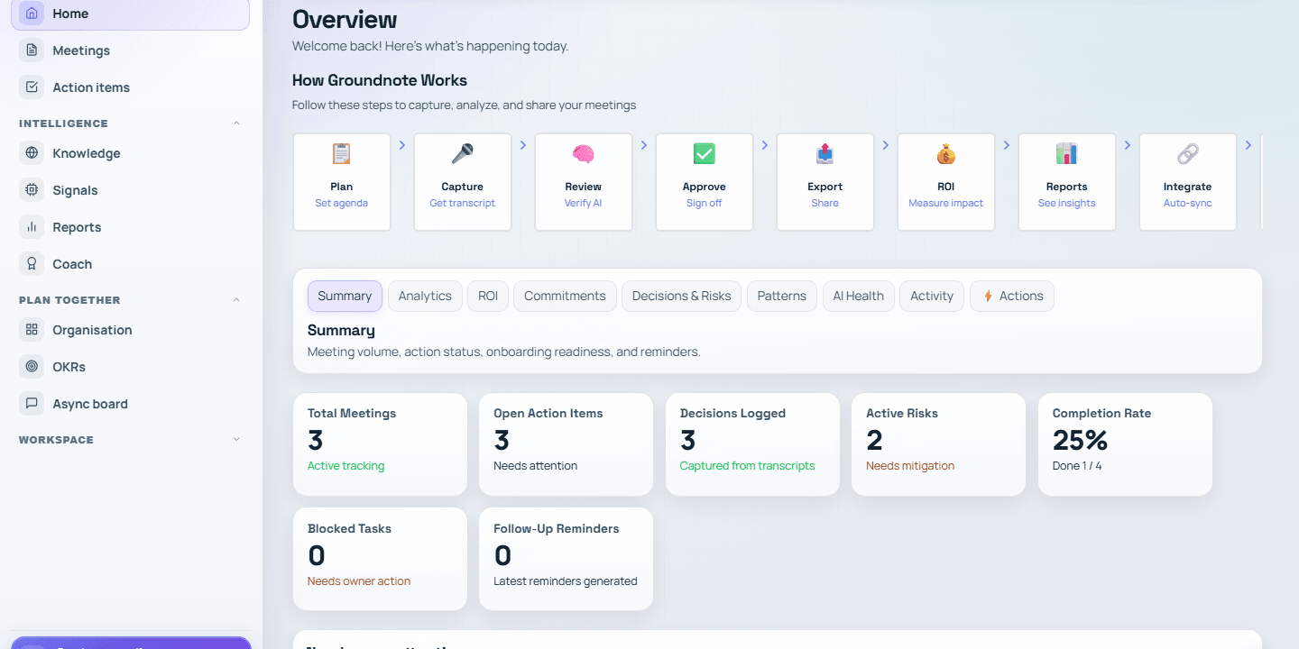Click the arrow between Plan and Capture
This screenshot has width=1299, height=649.
[x=402, y=145]
